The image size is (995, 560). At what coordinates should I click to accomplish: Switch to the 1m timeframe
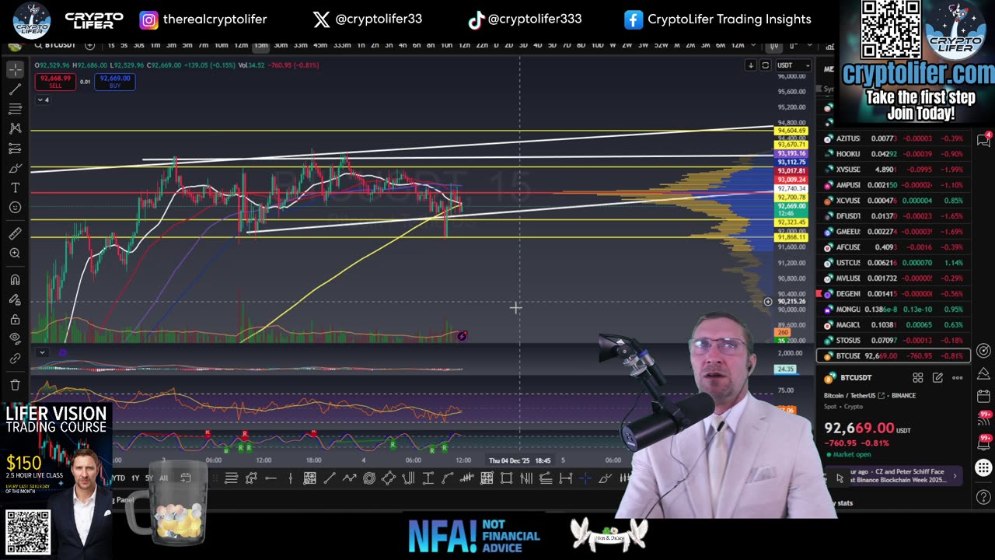(x=155, y=45)
